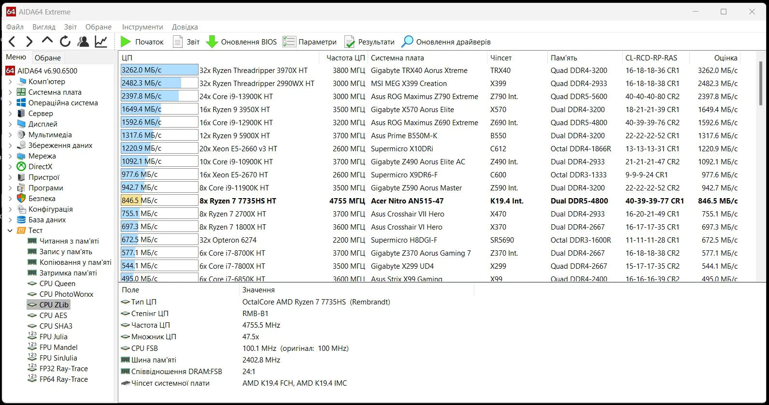Click the Звіт report document icon
Screen dimensions: 769x405
(178, 42)
